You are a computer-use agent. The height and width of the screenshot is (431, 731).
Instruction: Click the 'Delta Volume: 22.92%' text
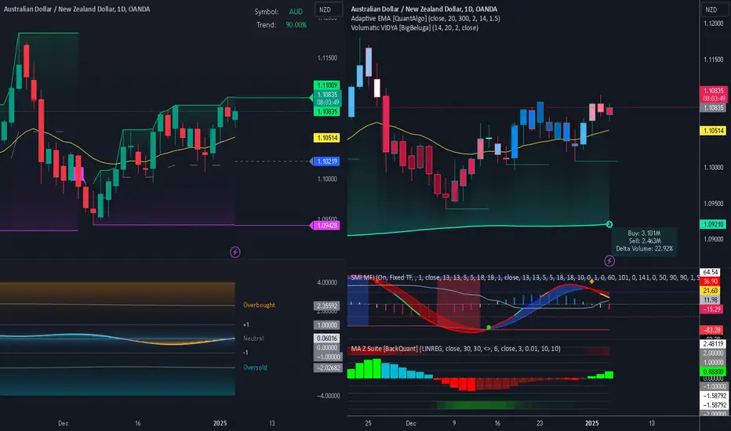click(x=644, y=248)
